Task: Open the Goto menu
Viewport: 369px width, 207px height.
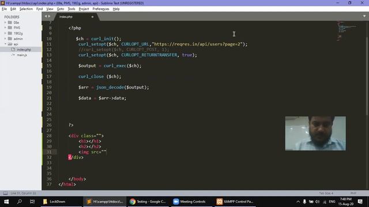Action: click(x=60, y=9)
